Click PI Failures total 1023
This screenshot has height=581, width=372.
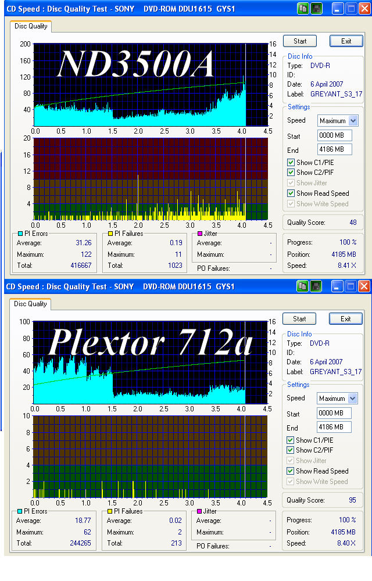tap(176, 266)
